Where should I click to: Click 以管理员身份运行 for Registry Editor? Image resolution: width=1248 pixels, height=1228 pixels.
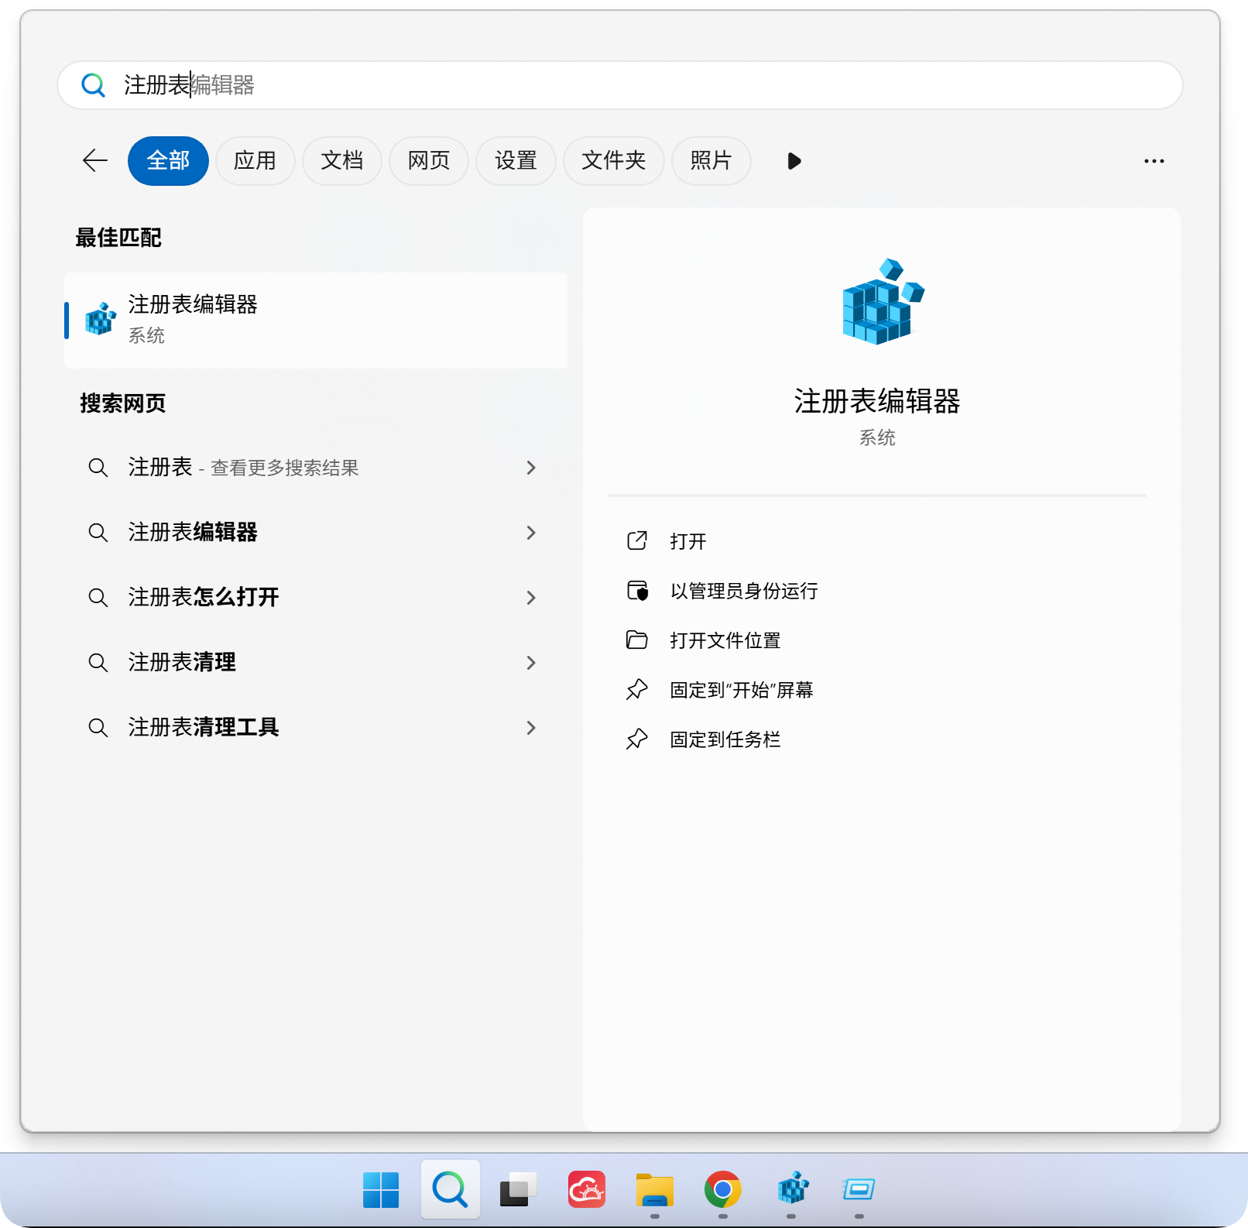743,592
